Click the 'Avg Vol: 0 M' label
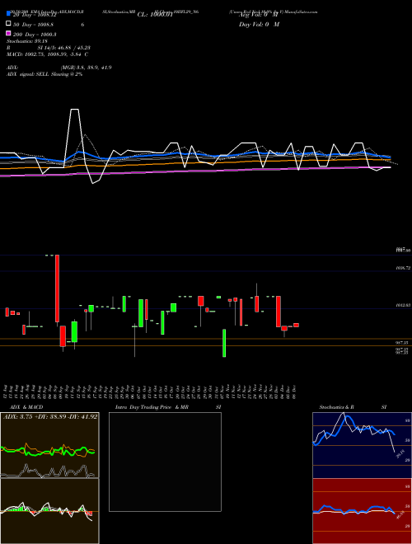The height and width of the screenshot is (544, 412). click(x=259, y=15)
